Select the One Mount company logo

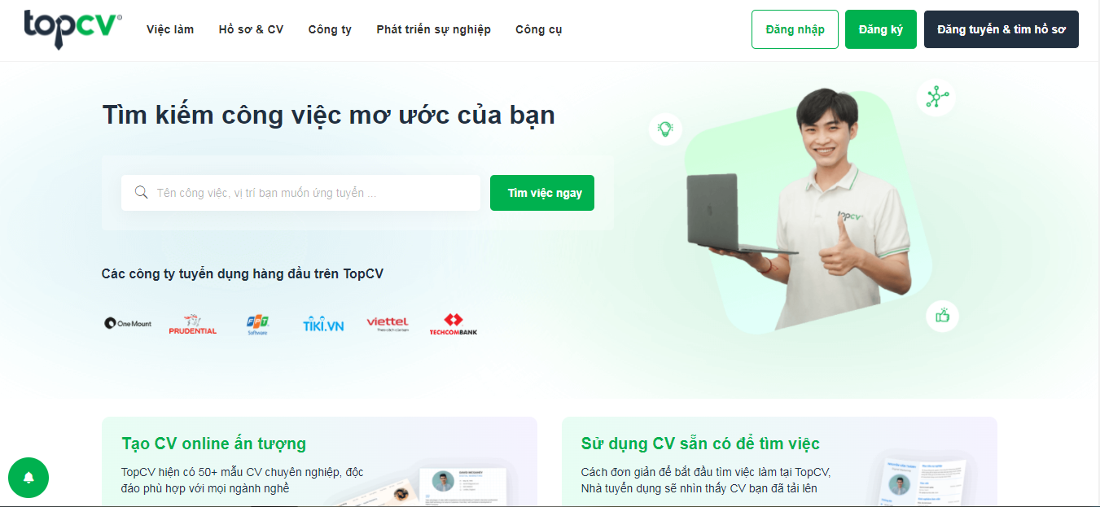pyautogui.click(x=128, y=323)
